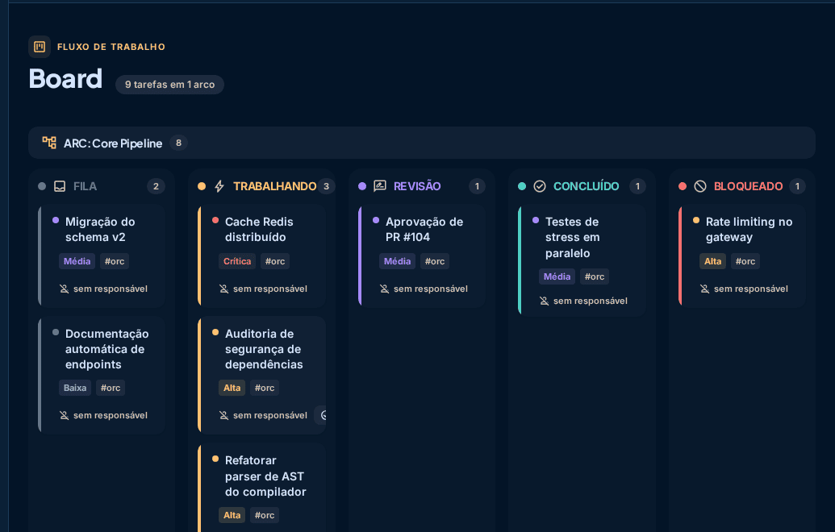Click the Crítica priority tag on Cache Redis card

(x=237, y=261)
